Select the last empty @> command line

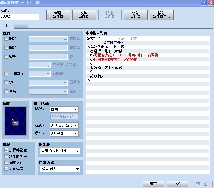pos(148,80)
